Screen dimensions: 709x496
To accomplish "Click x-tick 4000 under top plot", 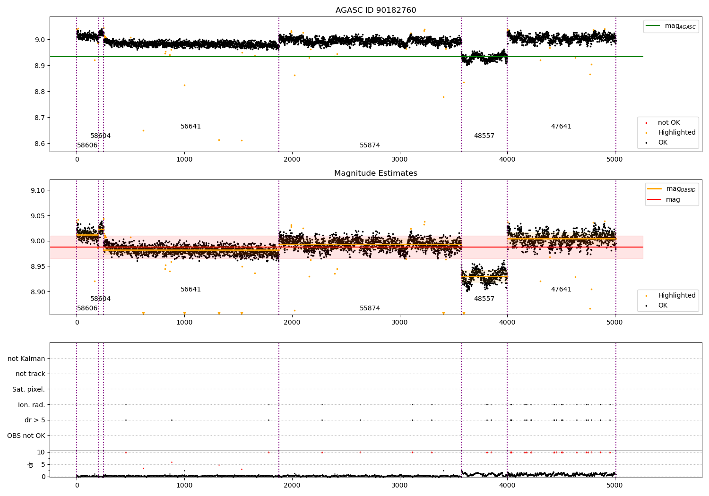I will point(507,160).
